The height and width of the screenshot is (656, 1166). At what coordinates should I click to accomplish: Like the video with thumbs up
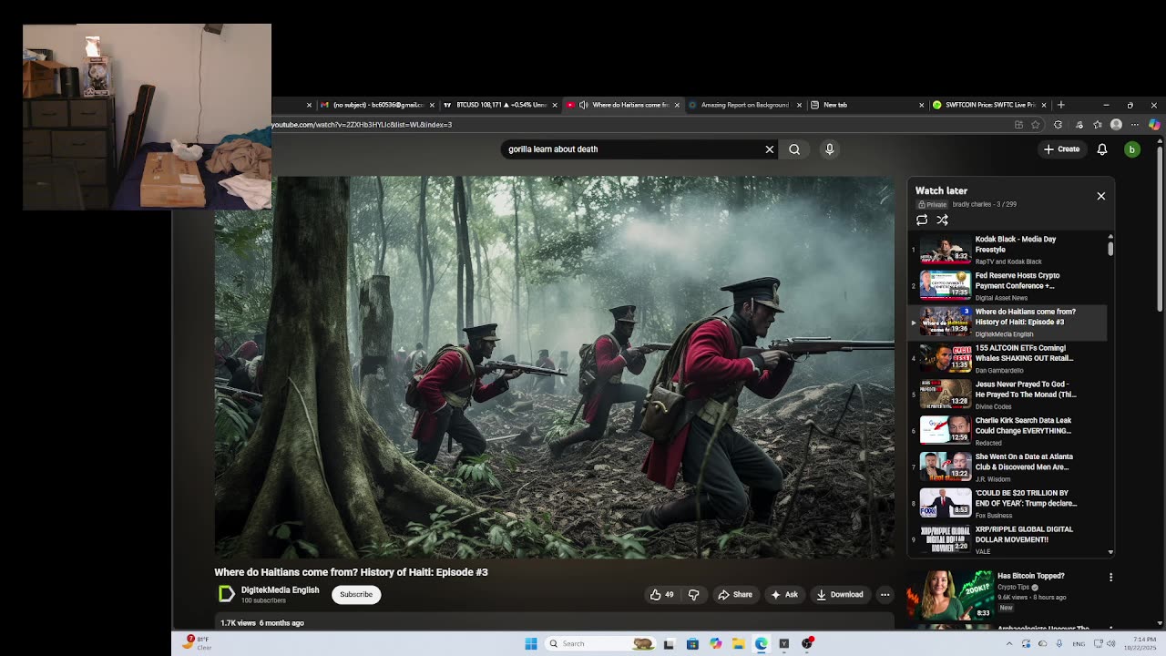click(662, 595)
